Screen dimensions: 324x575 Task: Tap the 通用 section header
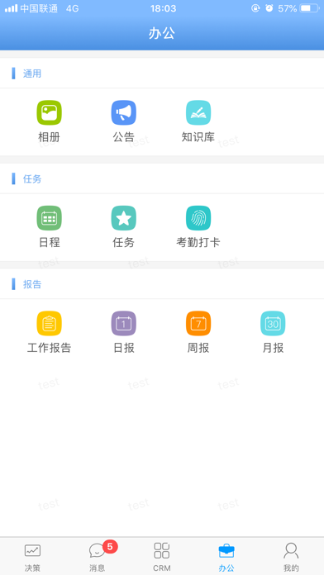(32, 74)
